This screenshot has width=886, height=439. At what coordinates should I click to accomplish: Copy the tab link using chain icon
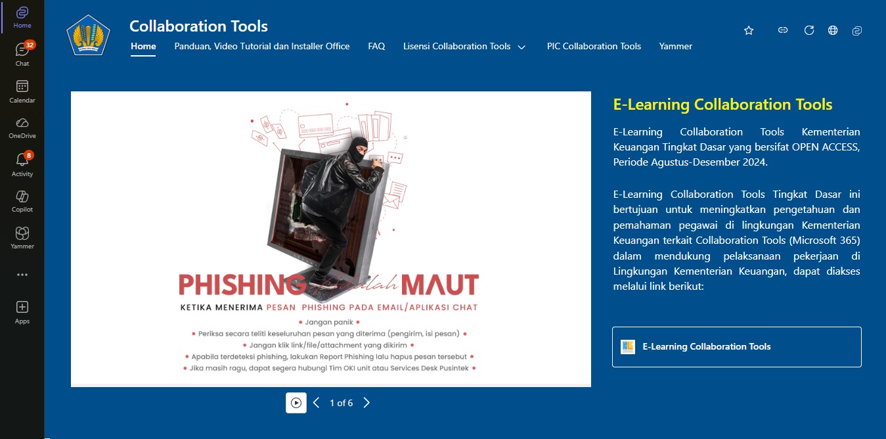pyautogui.click(x=783, y=30)
